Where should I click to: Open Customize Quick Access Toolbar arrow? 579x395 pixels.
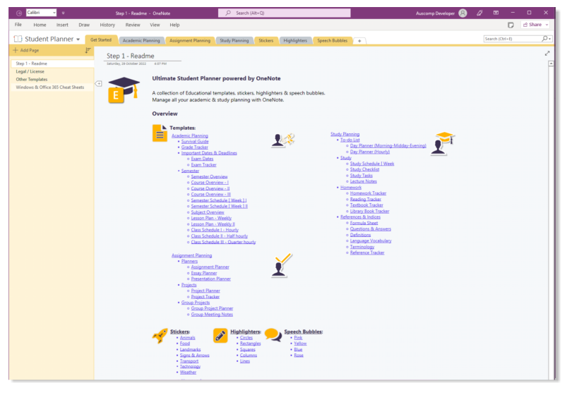pos(63,13)
